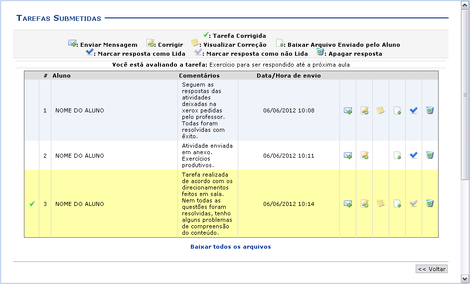The image size is (470, 284).
Task: Mark row 2 response as read
Action: [x=414, y=155]
